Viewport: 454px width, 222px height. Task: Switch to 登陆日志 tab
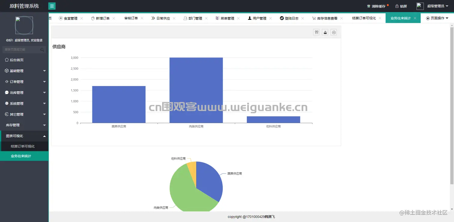[289, 18]
